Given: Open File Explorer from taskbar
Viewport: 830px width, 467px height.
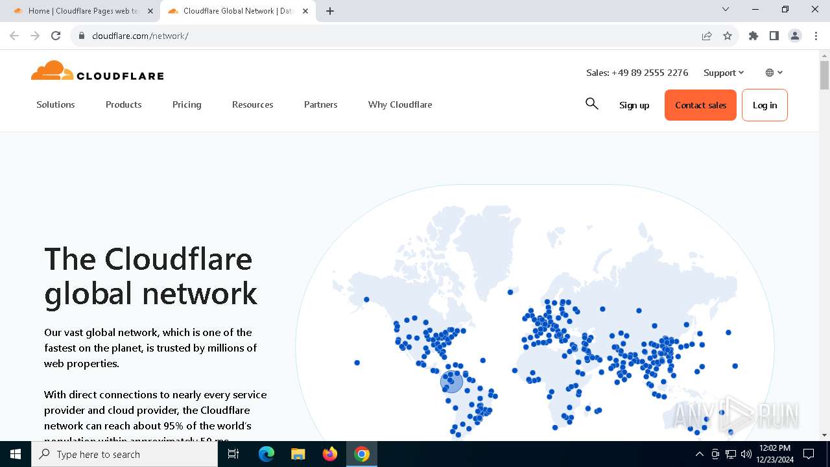Looking at the screenshot, I should (298, 454).
